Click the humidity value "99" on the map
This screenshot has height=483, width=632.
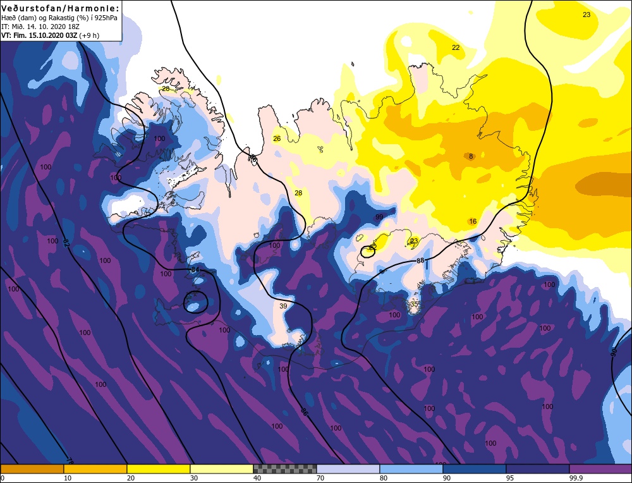tap(379, 217)
